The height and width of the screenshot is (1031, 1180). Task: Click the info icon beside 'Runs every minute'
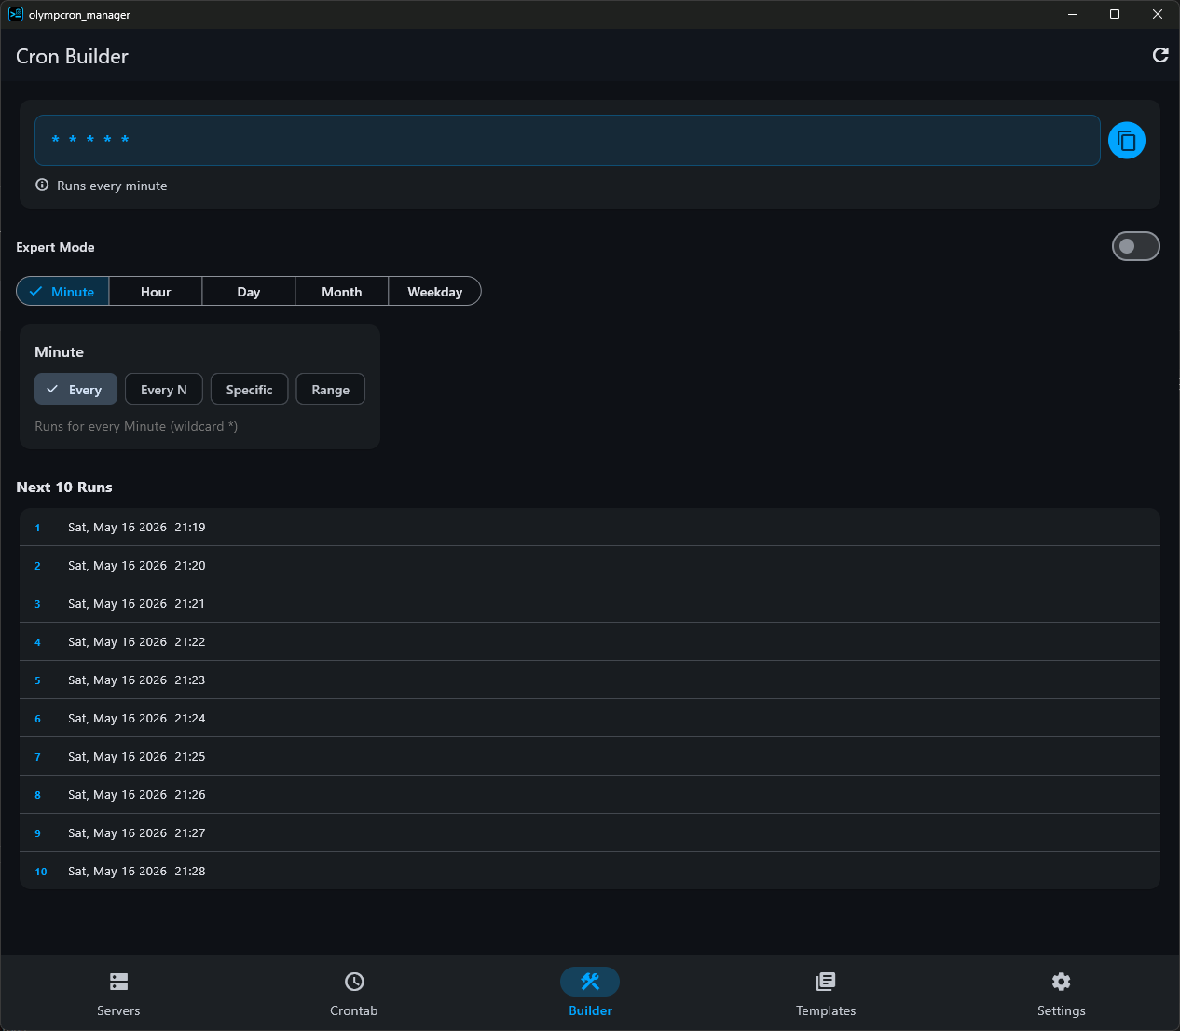point(42,186)
